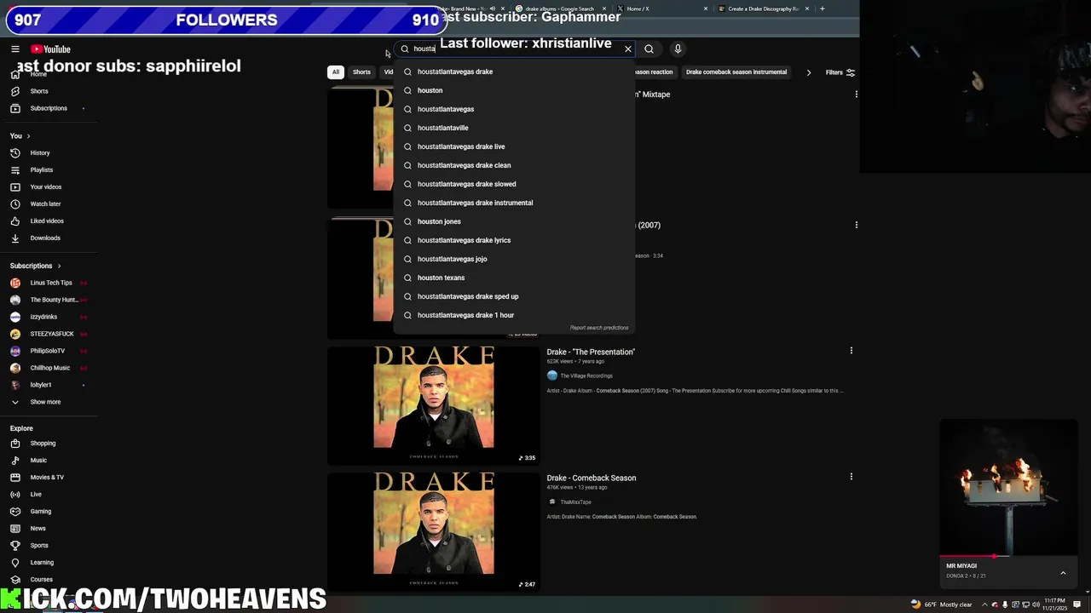
Task: Open the Linus Tech Tips channel subscription
Action: pyautogui.click(x=50, y=283)
